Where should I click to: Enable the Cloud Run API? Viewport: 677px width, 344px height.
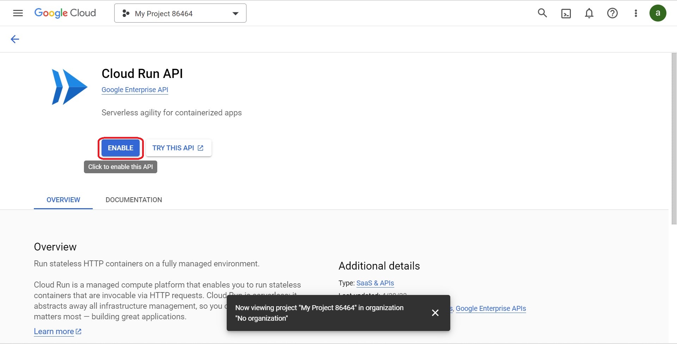[120, 148]
